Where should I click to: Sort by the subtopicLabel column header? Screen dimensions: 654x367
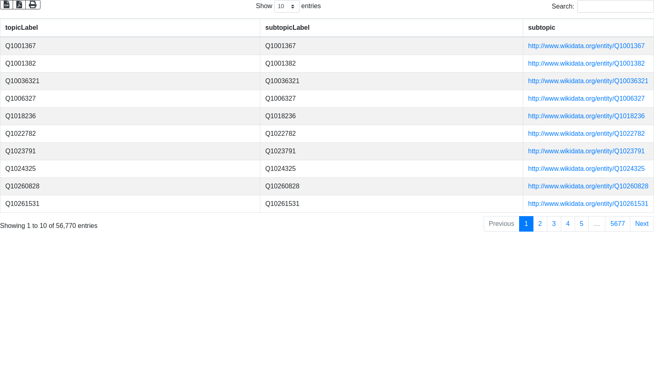287,28
